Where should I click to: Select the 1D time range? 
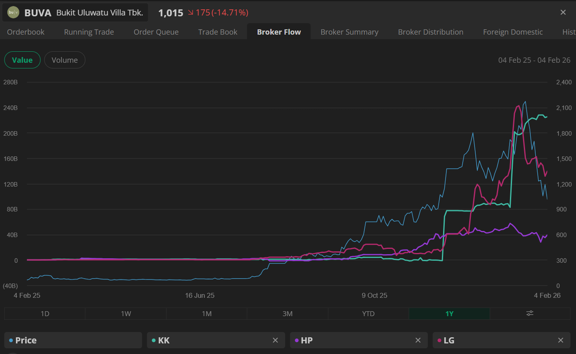coord(45,314)
